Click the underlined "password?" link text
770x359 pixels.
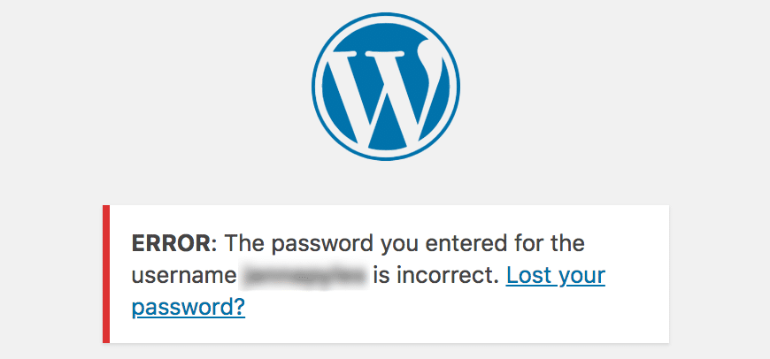(x=188, y=308)
